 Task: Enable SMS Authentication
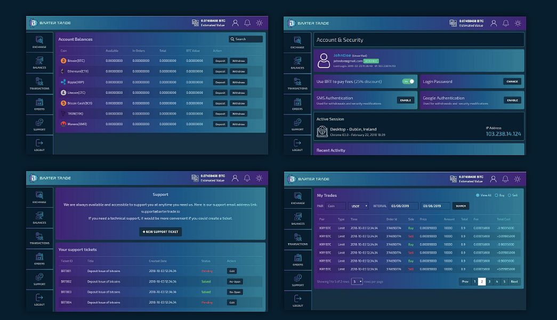pyautogui.click(x=406, y=101)
